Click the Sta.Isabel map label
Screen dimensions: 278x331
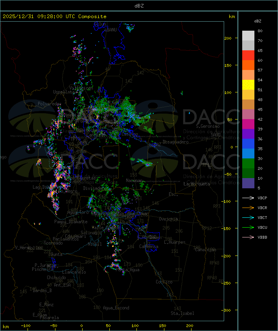tap(182, 313)
